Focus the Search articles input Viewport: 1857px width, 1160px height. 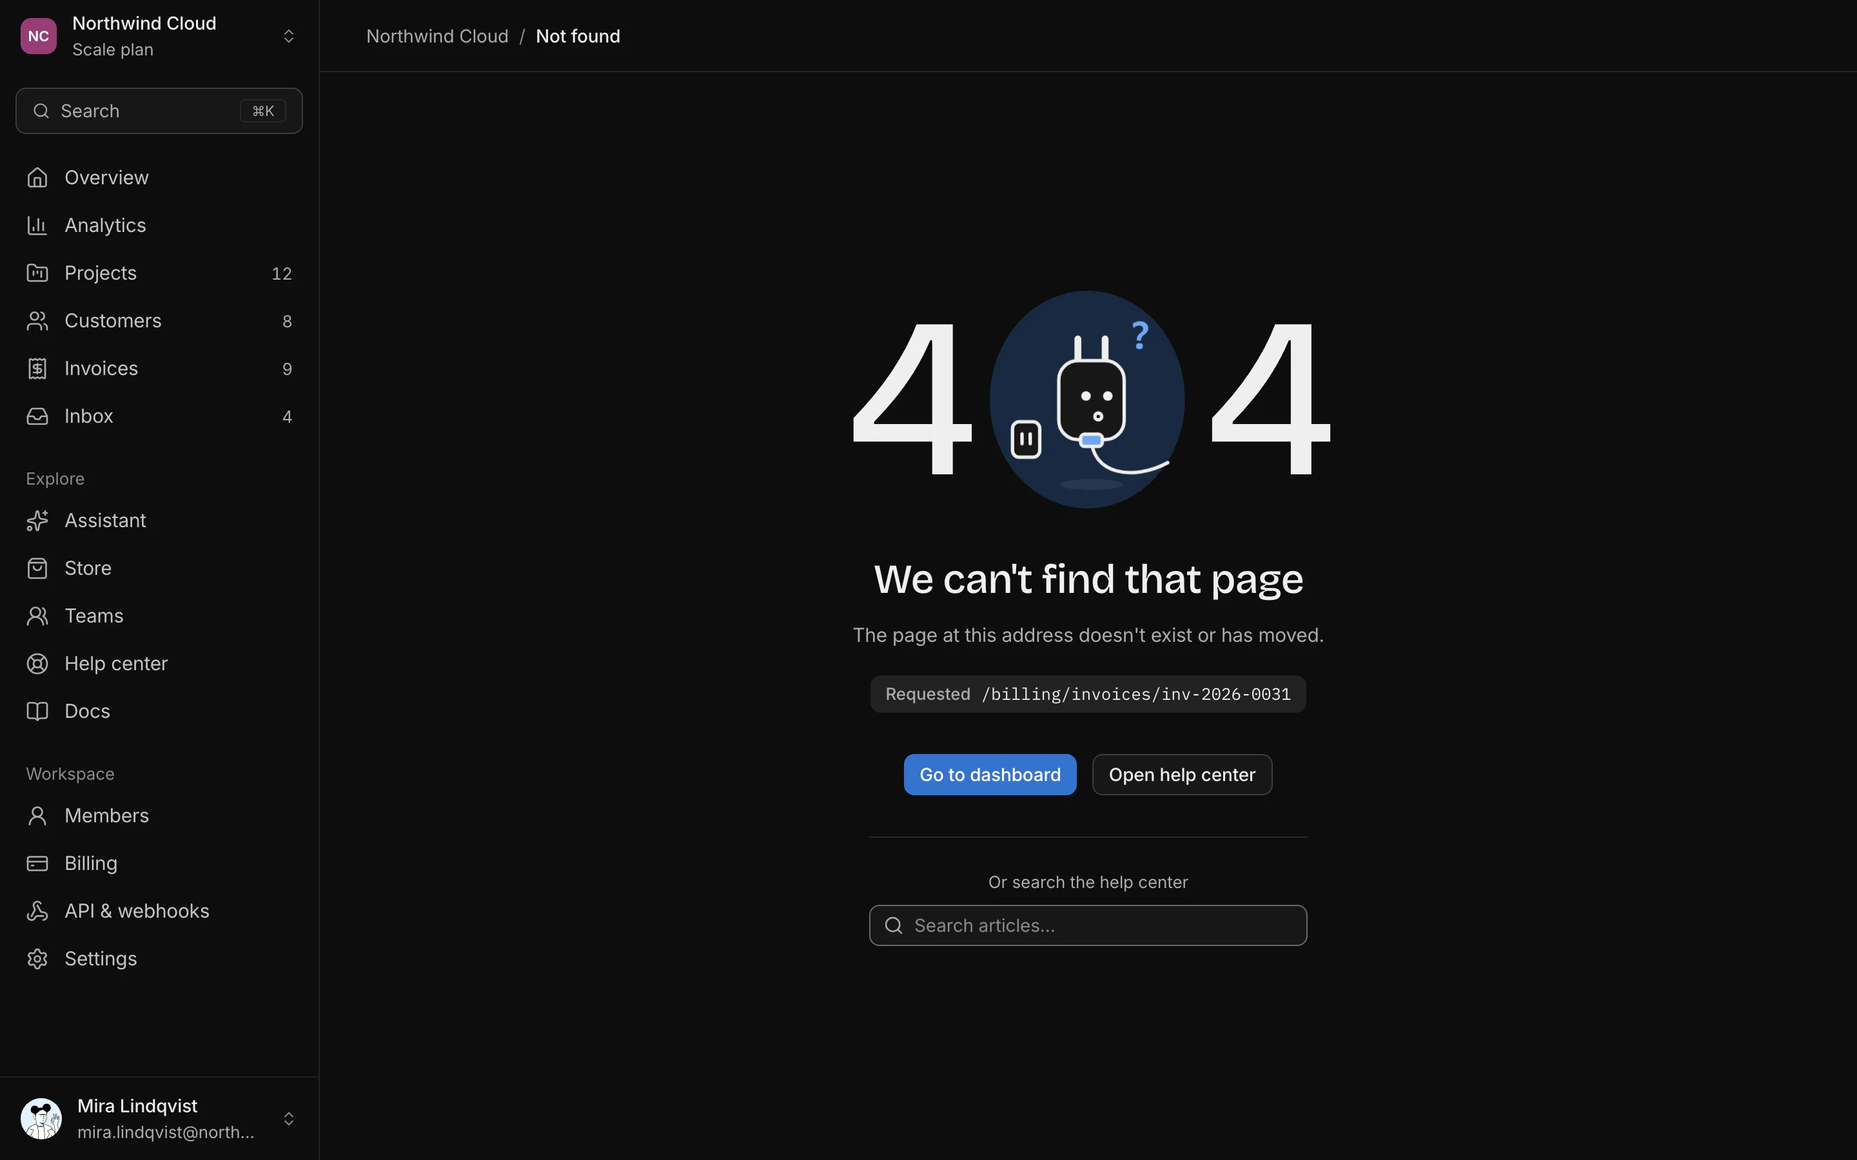[x=1087, y=925]
